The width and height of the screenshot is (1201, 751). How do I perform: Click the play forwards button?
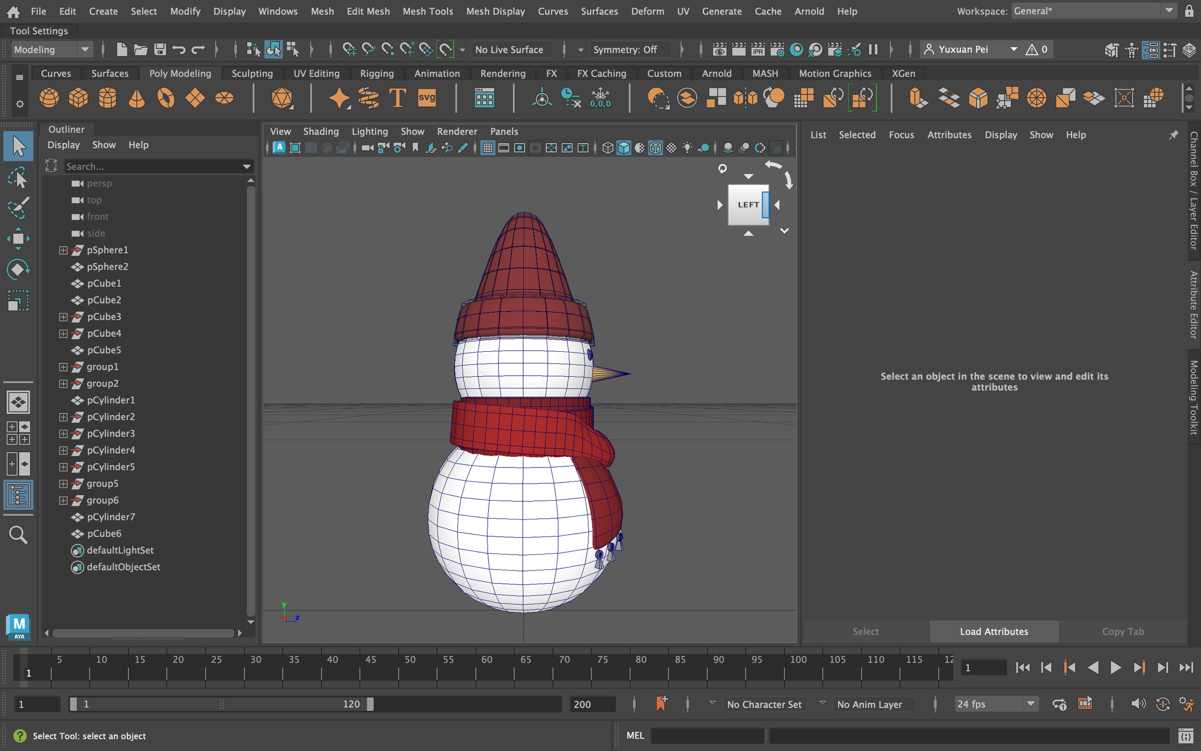tap(1115, 667)
